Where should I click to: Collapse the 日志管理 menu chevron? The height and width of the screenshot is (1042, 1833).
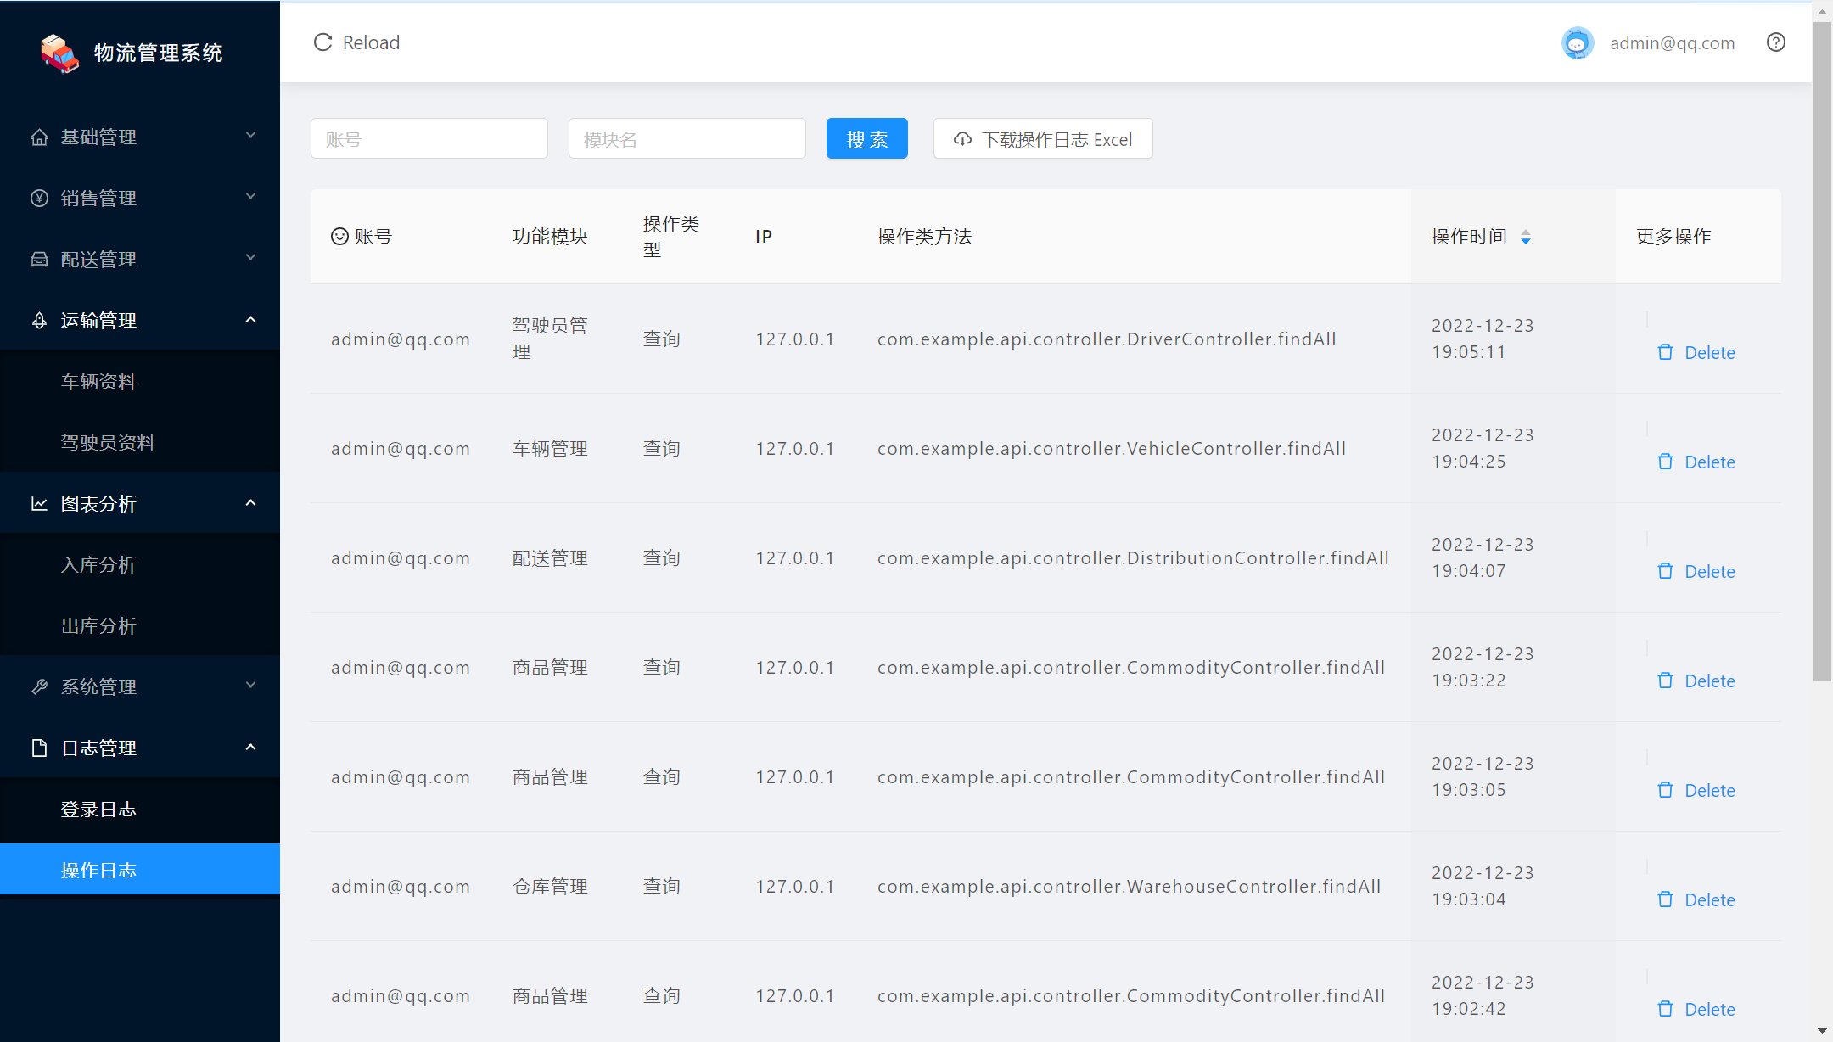point(250,748)
